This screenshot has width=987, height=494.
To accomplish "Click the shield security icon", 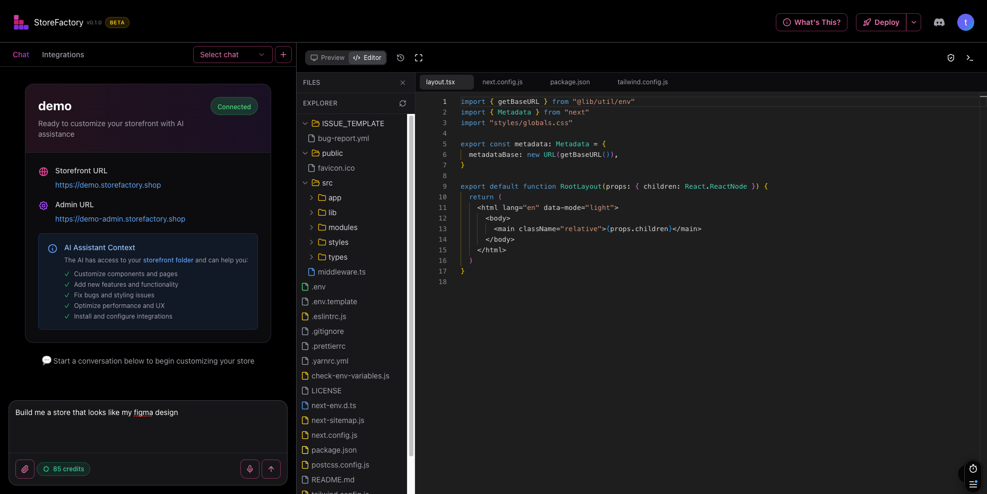I will (x=951, y=58).
